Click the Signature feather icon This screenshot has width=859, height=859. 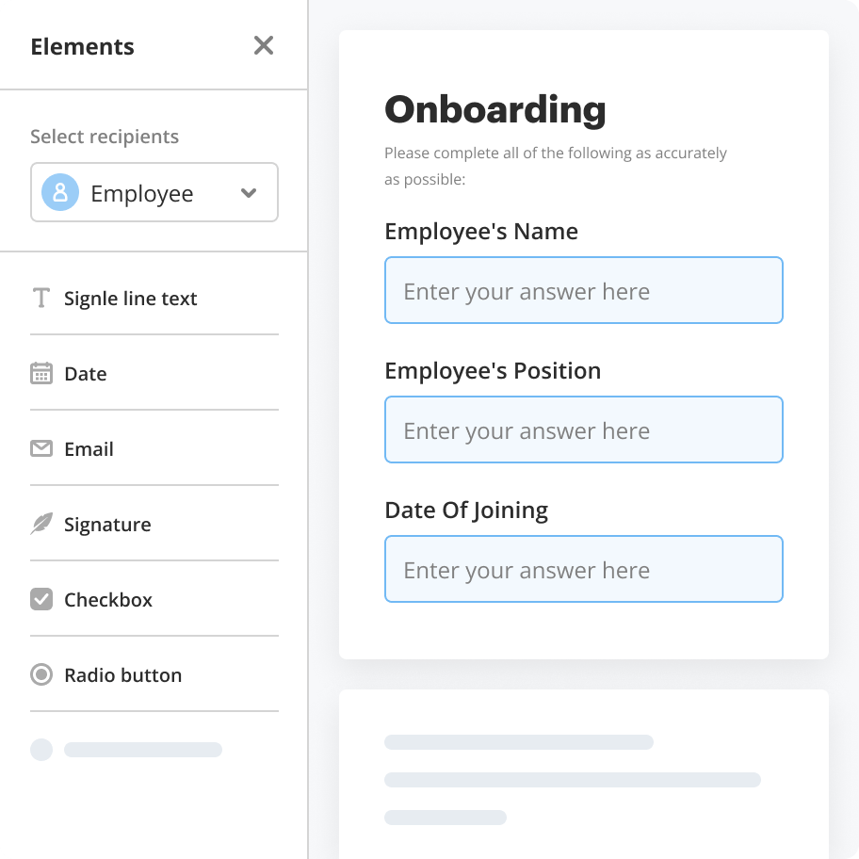[x=41, y=525]
